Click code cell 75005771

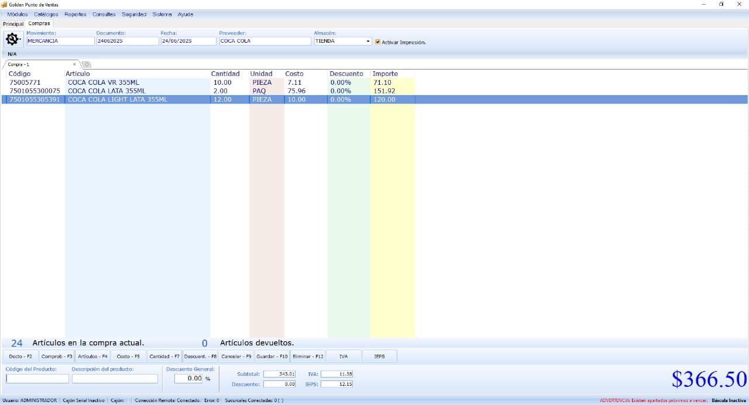25,82
